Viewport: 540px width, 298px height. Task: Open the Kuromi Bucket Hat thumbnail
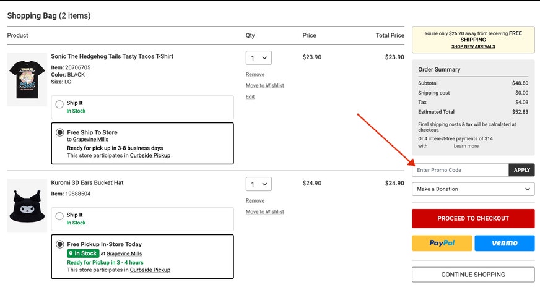click(27, 205)
